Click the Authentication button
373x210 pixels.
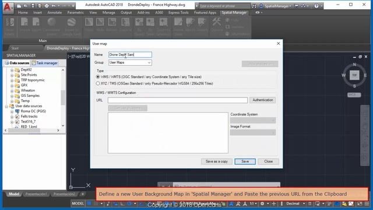point(263,100)
